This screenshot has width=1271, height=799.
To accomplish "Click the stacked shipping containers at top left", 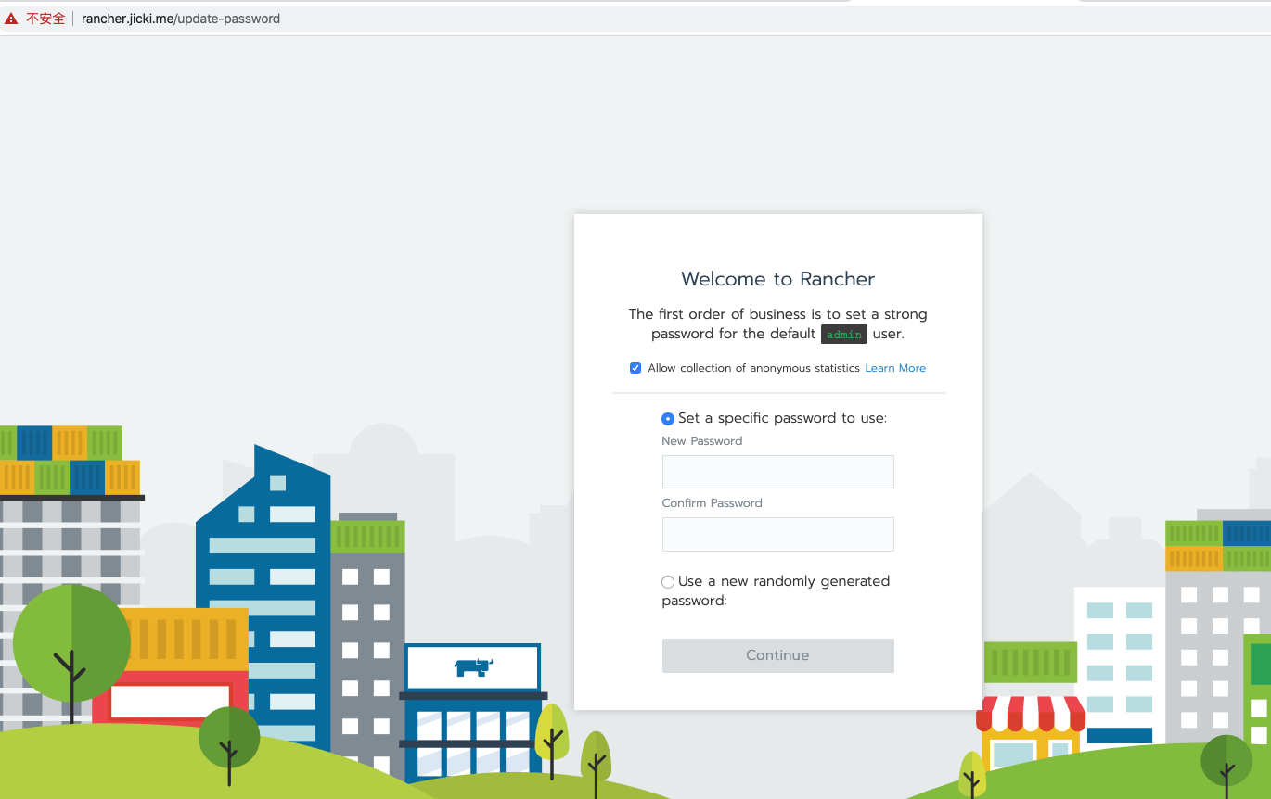I will 70,461.
